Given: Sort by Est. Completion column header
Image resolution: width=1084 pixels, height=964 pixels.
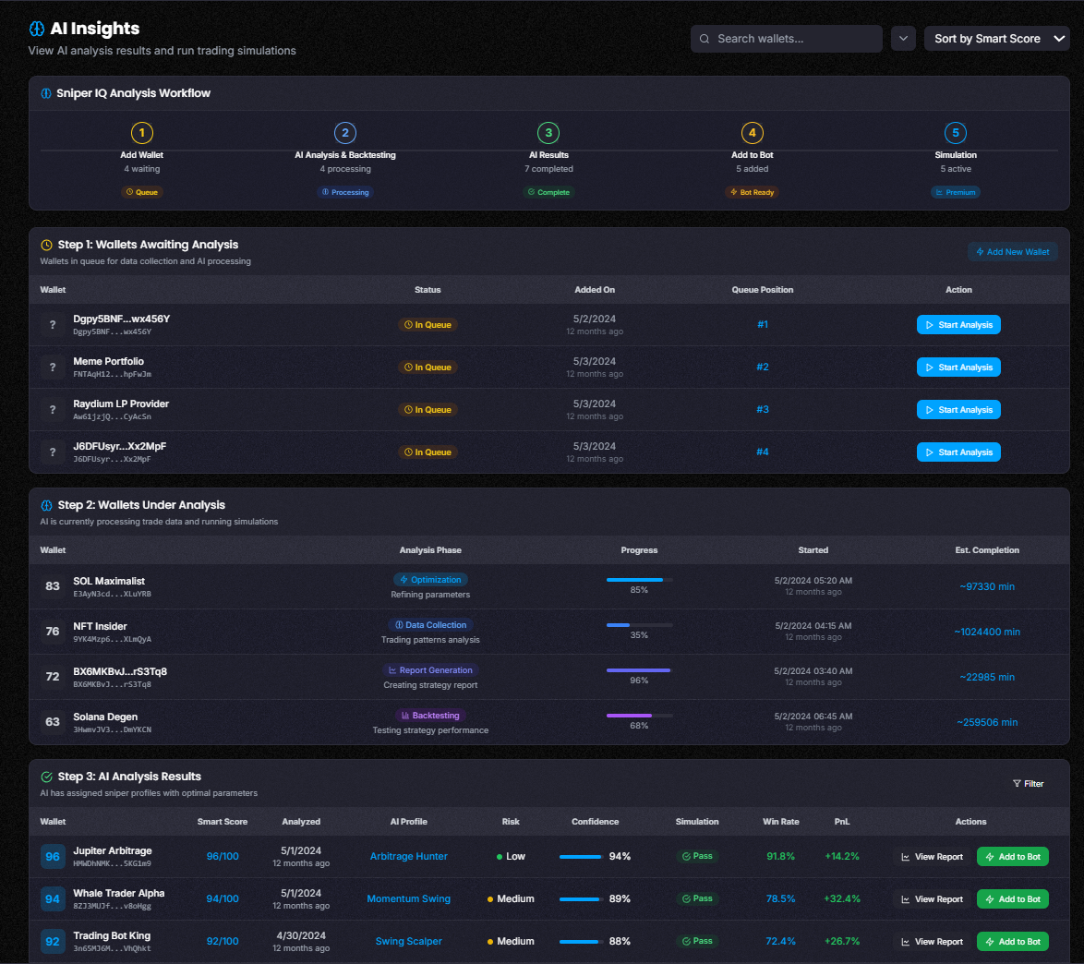Looking at the screenshot, I should (986, 550).
